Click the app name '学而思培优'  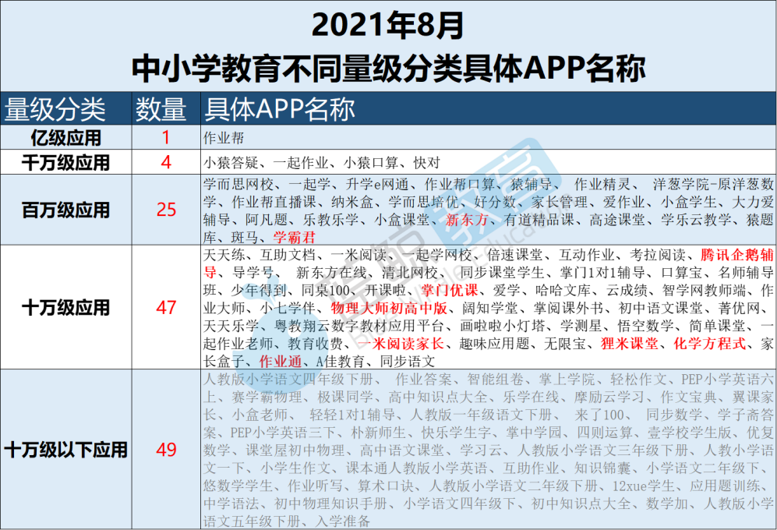(x=424, y=203)
